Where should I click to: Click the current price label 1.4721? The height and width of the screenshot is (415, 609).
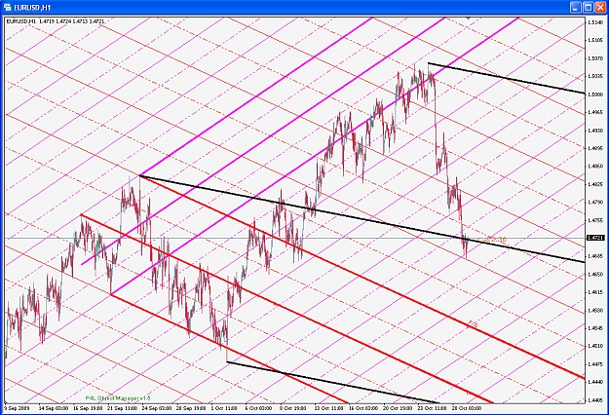coord(595,238)
